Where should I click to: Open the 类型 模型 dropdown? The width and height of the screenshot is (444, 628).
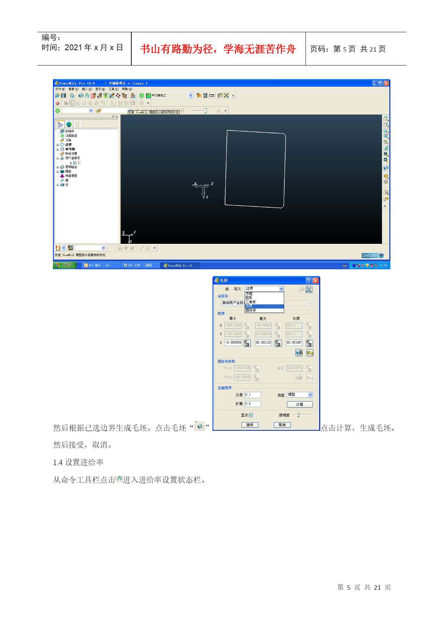(310, 395)
